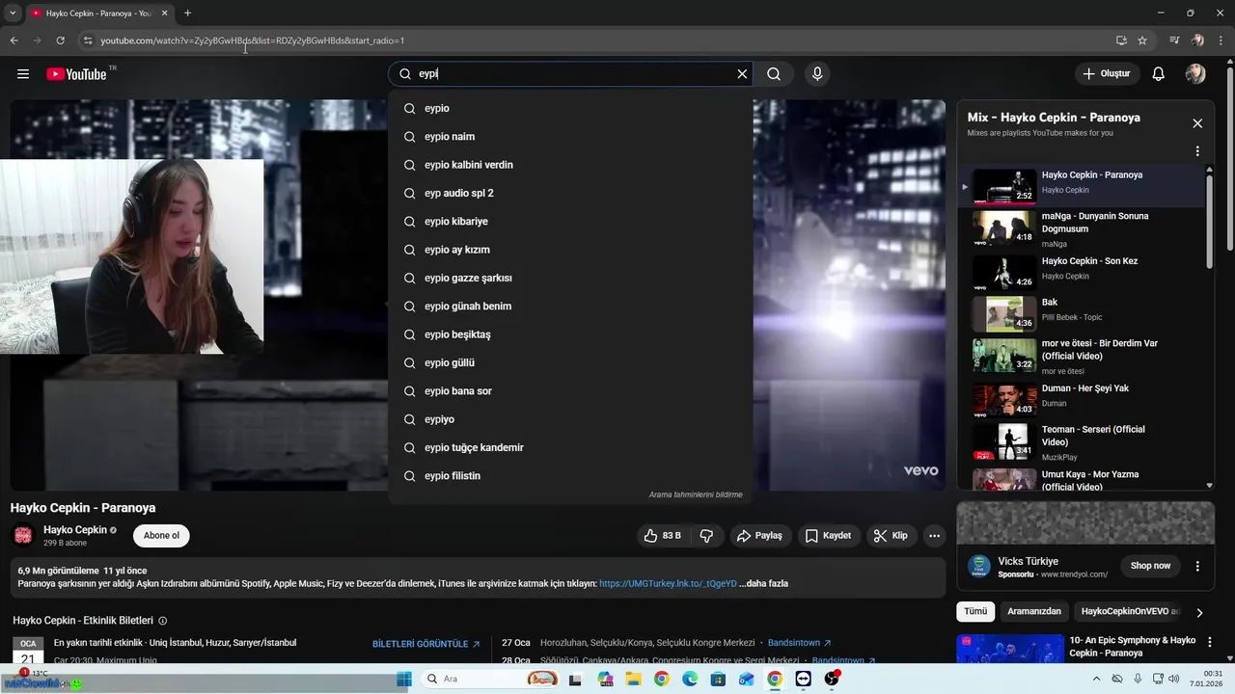
Task: Open Mix playlist three-dot options
Action: (1197, 151)
